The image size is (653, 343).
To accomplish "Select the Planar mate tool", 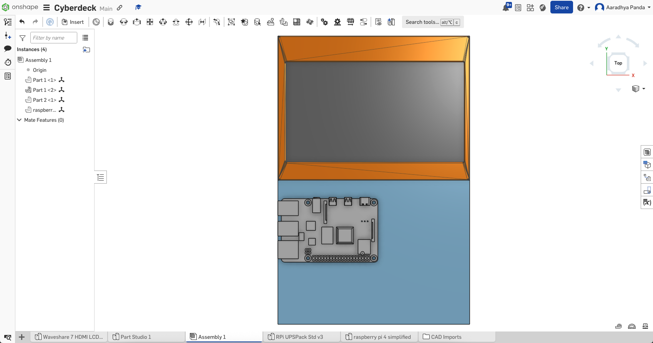I will [150, 22].
